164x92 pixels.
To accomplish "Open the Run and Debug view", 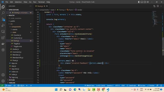I will coord(3,25).
